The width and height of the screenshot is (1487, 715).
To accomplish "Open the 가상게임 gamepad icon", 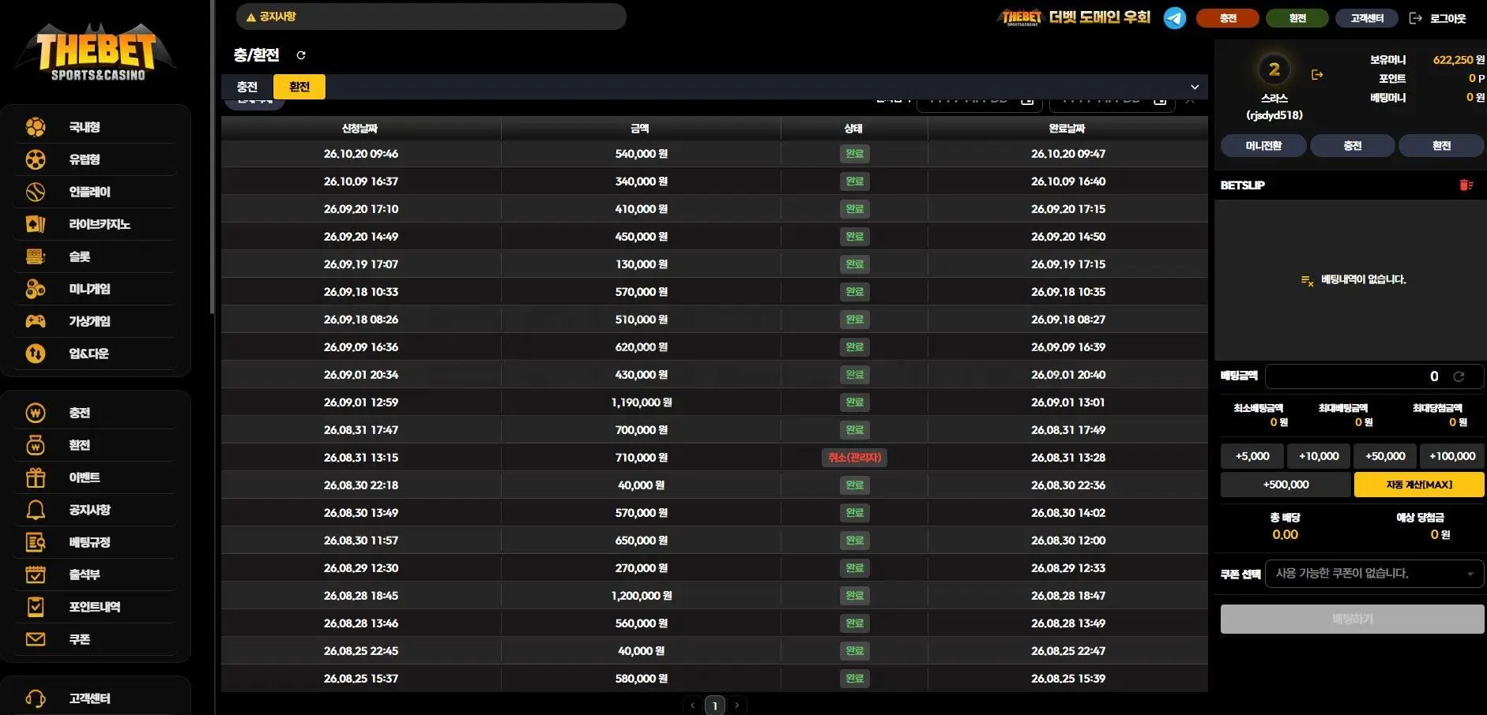I will tap(36, 321).
